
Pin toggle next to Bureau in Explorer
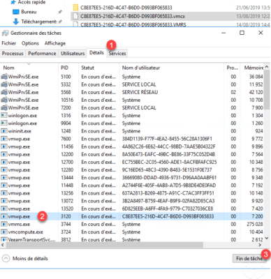60,12
